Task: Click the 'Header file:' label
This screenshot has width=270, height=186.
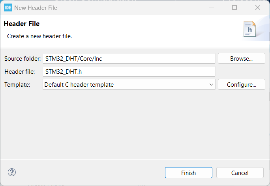Action: point(20,72)
